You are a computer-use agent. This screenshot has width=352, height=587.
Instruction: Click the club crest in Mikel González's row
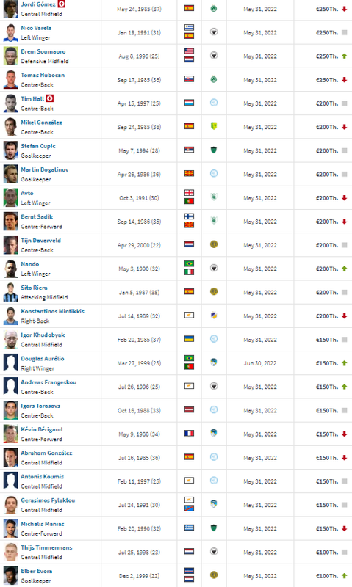pyautogui.click(x=214, y=126)
